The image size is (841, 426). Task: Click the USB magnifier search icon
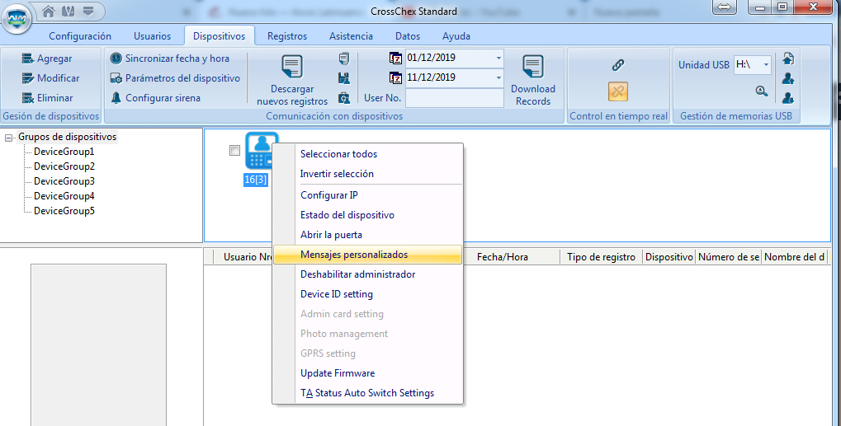pos(761,91)
